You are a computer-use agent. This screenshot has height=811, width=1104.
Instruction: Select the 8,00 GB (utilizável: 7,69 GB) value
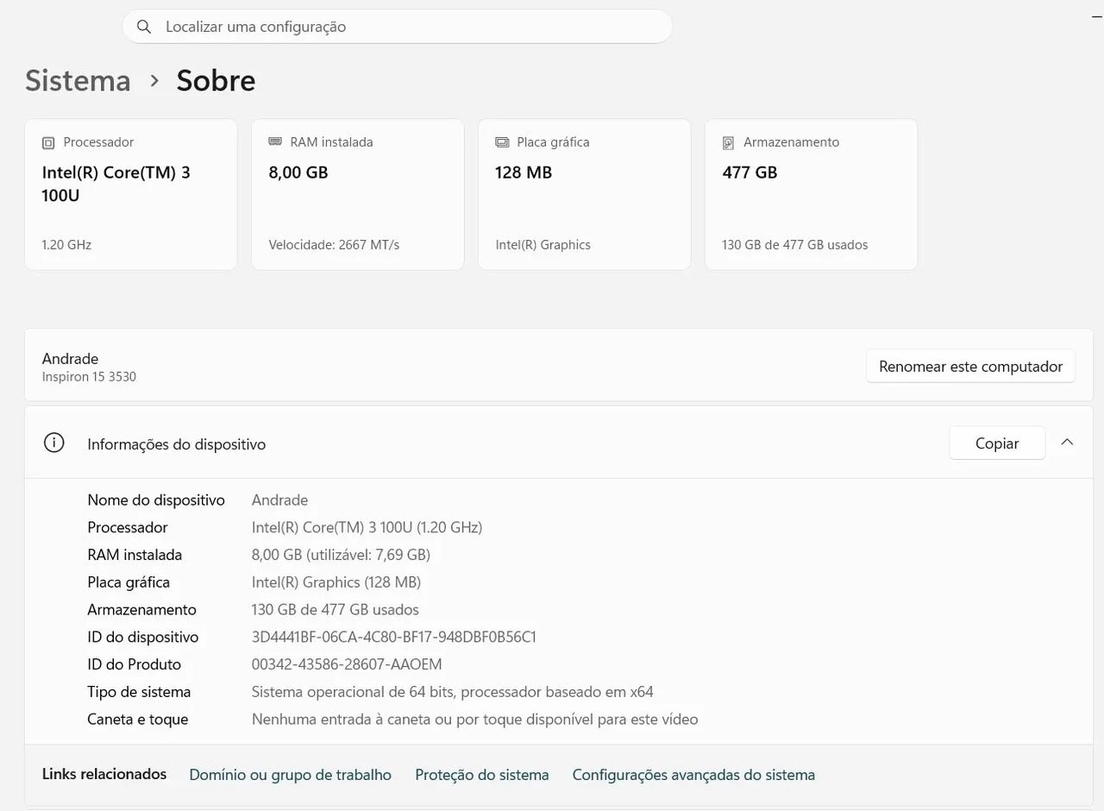point(341,555)
